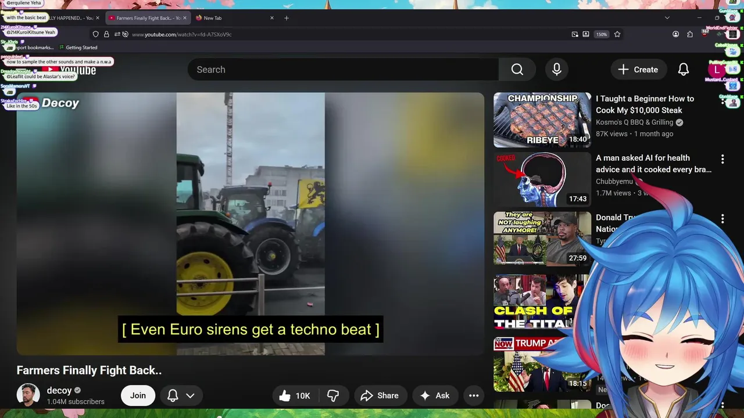Open the extensions puzzle icon
The height and width of the screenshot is (418, 744).
pyautogui.click(x=690, y=34)
